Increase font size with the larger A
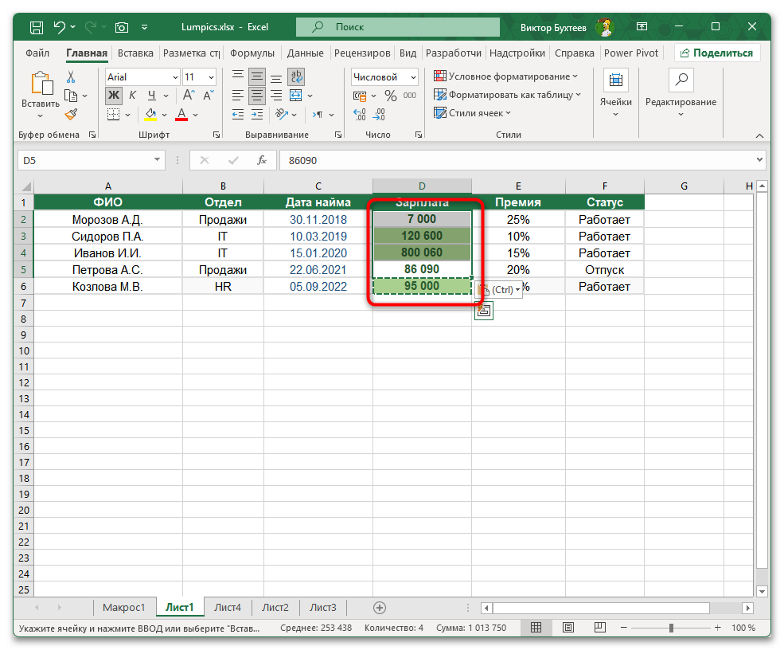Image resolution: width=784 pixels, height=650 pixels. pos(189,95)
